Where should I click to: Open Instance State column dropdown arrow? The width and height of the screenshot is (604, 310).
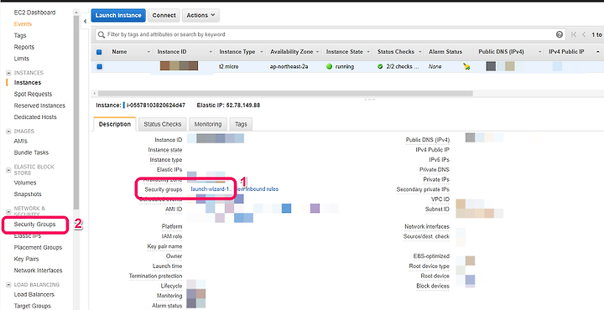[x=368, y=52]
